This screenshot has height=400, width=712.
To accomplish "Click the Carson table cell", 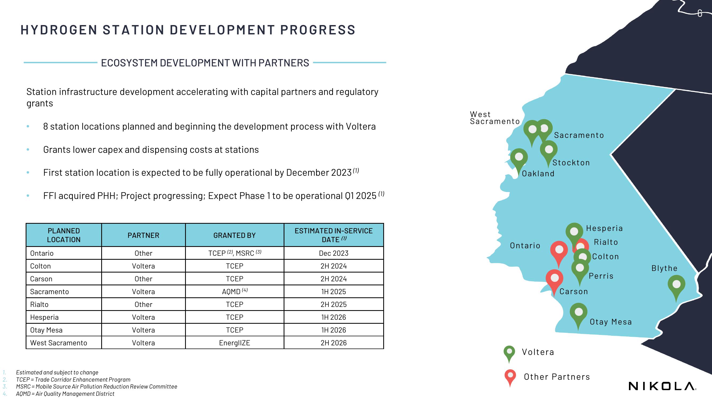I will [x=64, y=279].
